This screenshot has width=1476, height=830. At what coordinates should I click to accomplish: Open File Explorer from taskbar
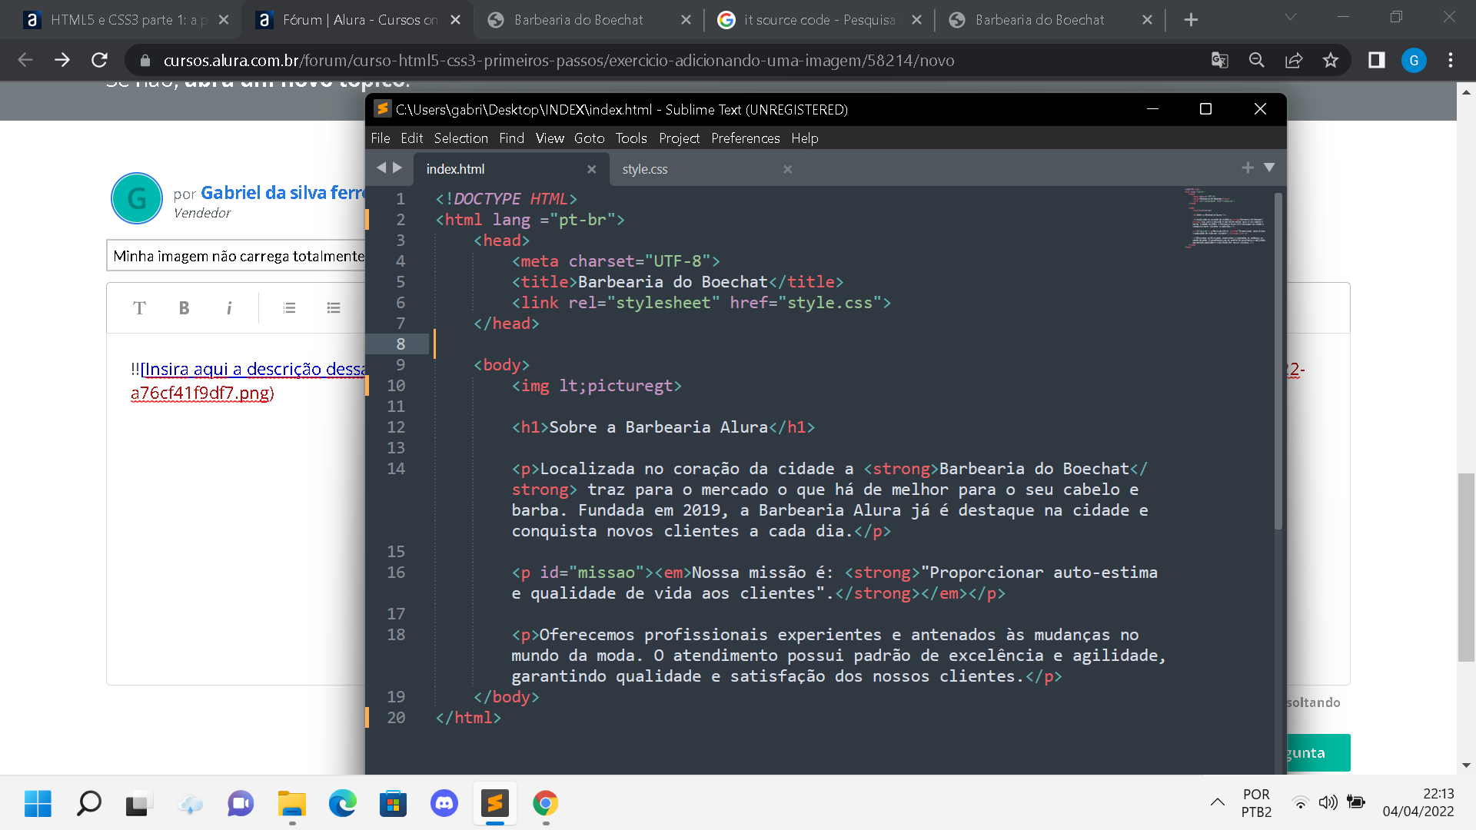point(292,804)
